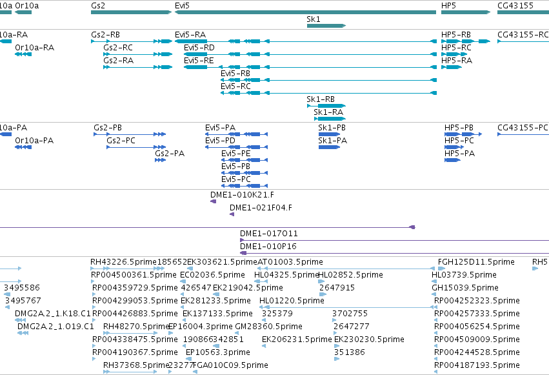Select the Or10a-PA protein label
The image size is (549, 375).
(x=34, y=141)
